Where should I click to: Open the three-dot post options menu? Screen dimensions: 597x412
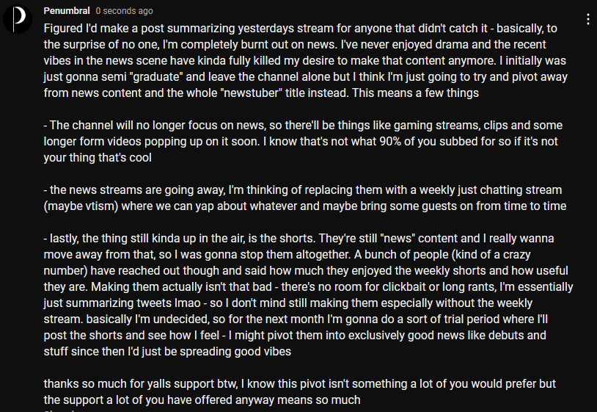(588, 19)
